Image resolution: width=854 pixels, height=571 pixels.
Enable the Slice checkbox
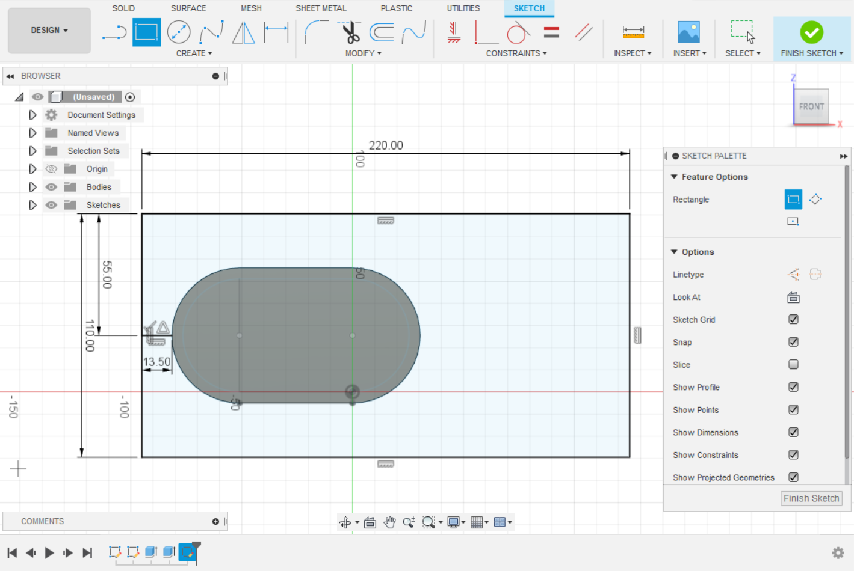coord(793,364)
